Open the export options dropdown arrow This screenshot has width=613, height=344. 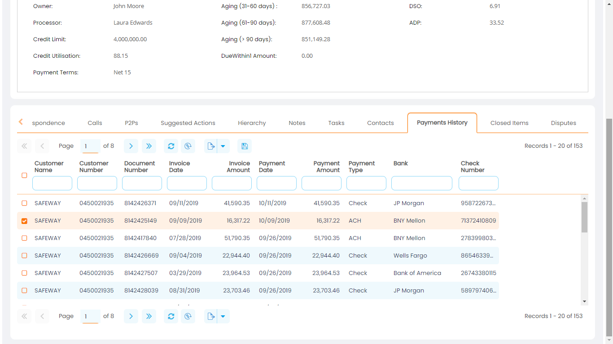[223, 146]
